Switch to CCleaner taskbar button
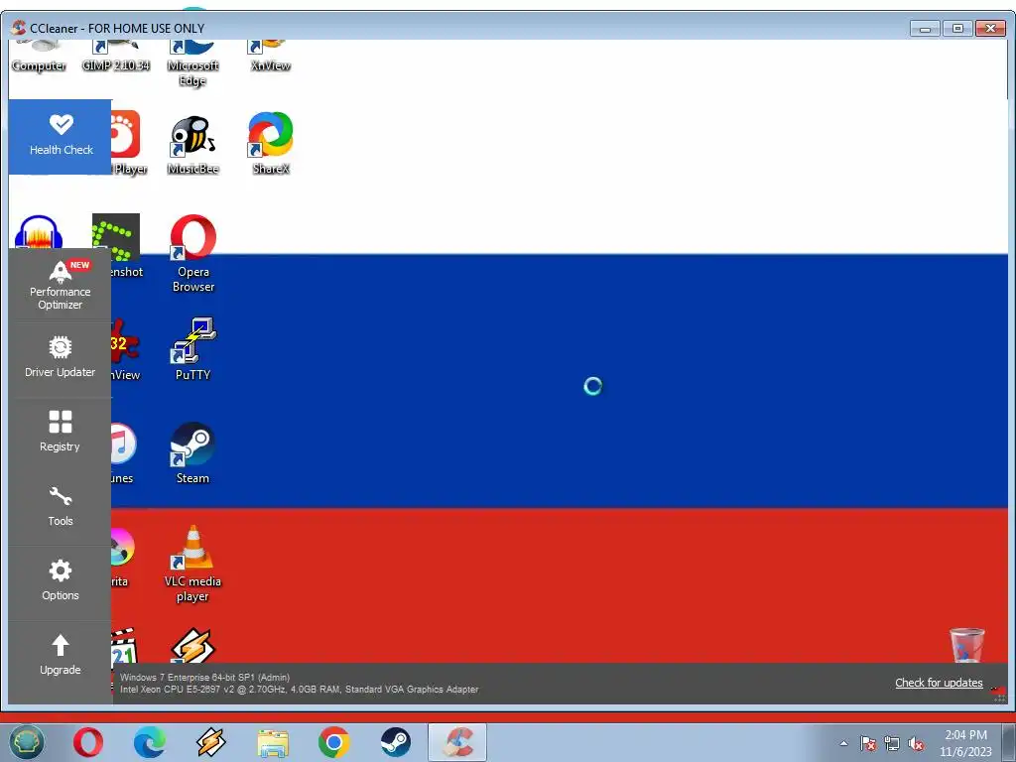 point(457,742)
